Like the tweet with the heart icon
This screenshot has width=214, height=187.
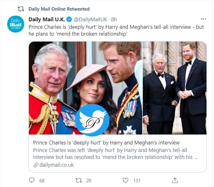tap(125, 180)
